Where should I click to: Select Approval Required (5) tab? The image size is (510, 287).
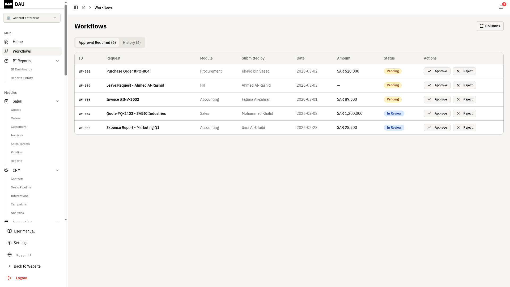pos(97,43)
